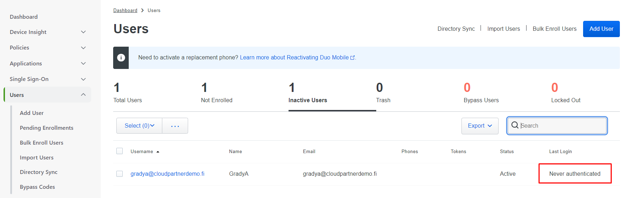Collapse the Users sidebar section
628x198 pixels.
83,95
